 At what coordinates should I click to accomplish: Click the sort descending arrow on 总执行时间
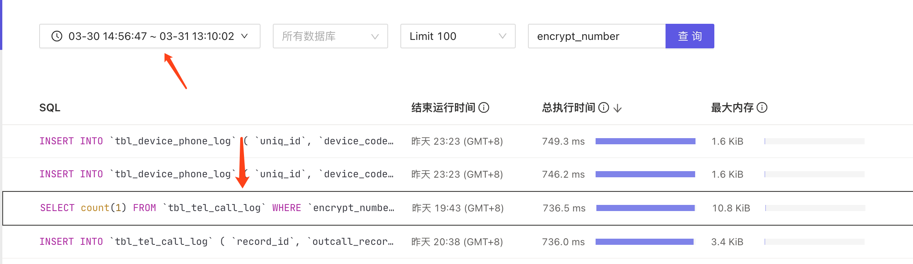click(618, 108)
